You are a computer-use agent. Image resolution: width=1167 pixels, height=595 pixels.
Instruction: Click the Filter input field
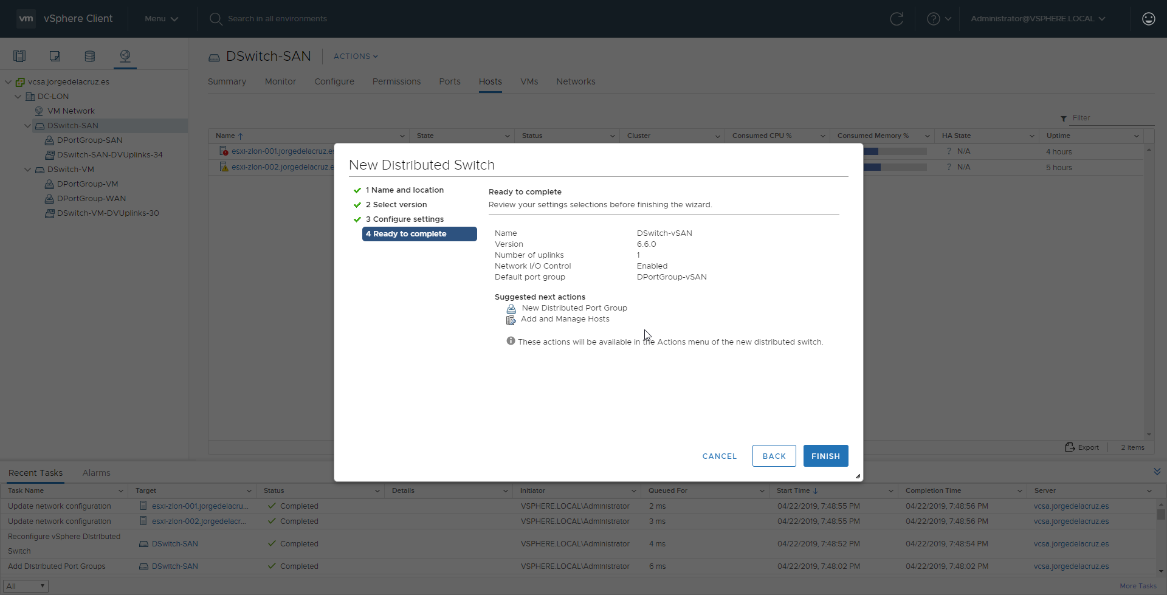coord(1112,118)
